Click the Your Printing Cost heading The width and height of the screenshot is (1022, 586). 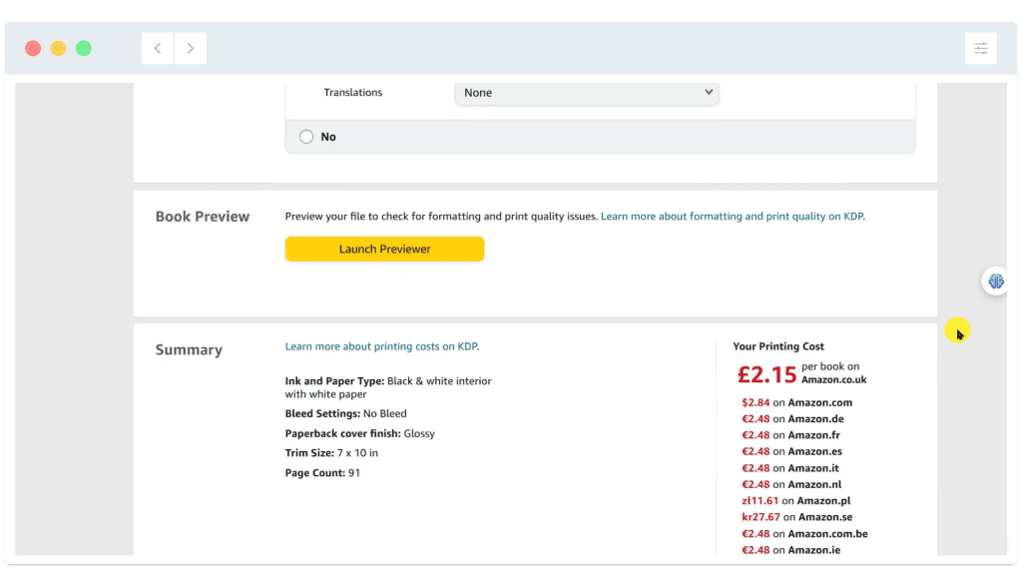[x=778, y=346]
